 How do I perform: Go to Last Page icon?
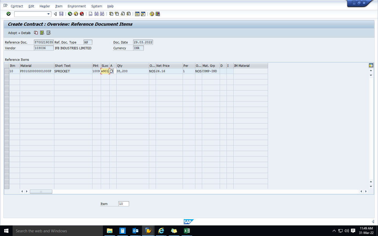129,14
